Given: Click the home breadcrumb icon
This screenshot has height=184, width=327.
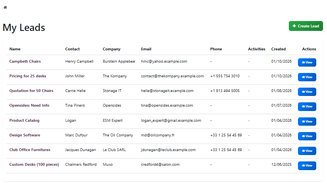Looking at the screenshot, I should pos(5,8).
